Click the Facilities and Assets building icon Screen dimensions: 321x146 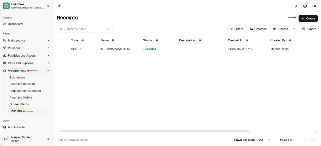pos(4,56)
